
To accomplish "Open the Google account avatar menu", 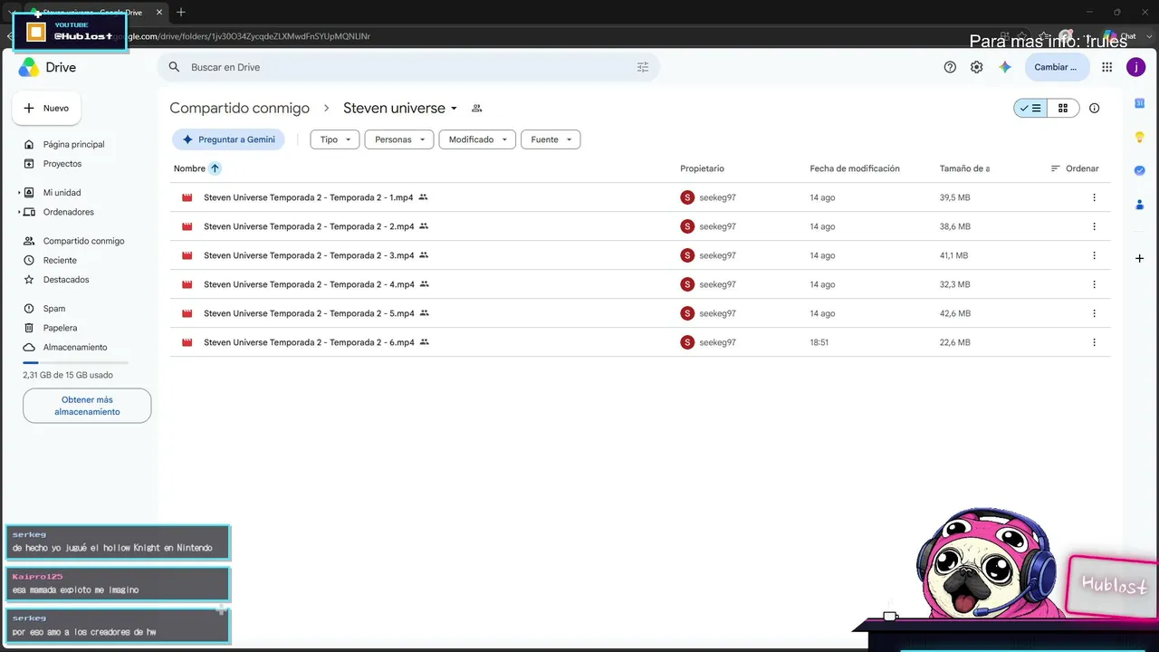I will click(1135, 67).
